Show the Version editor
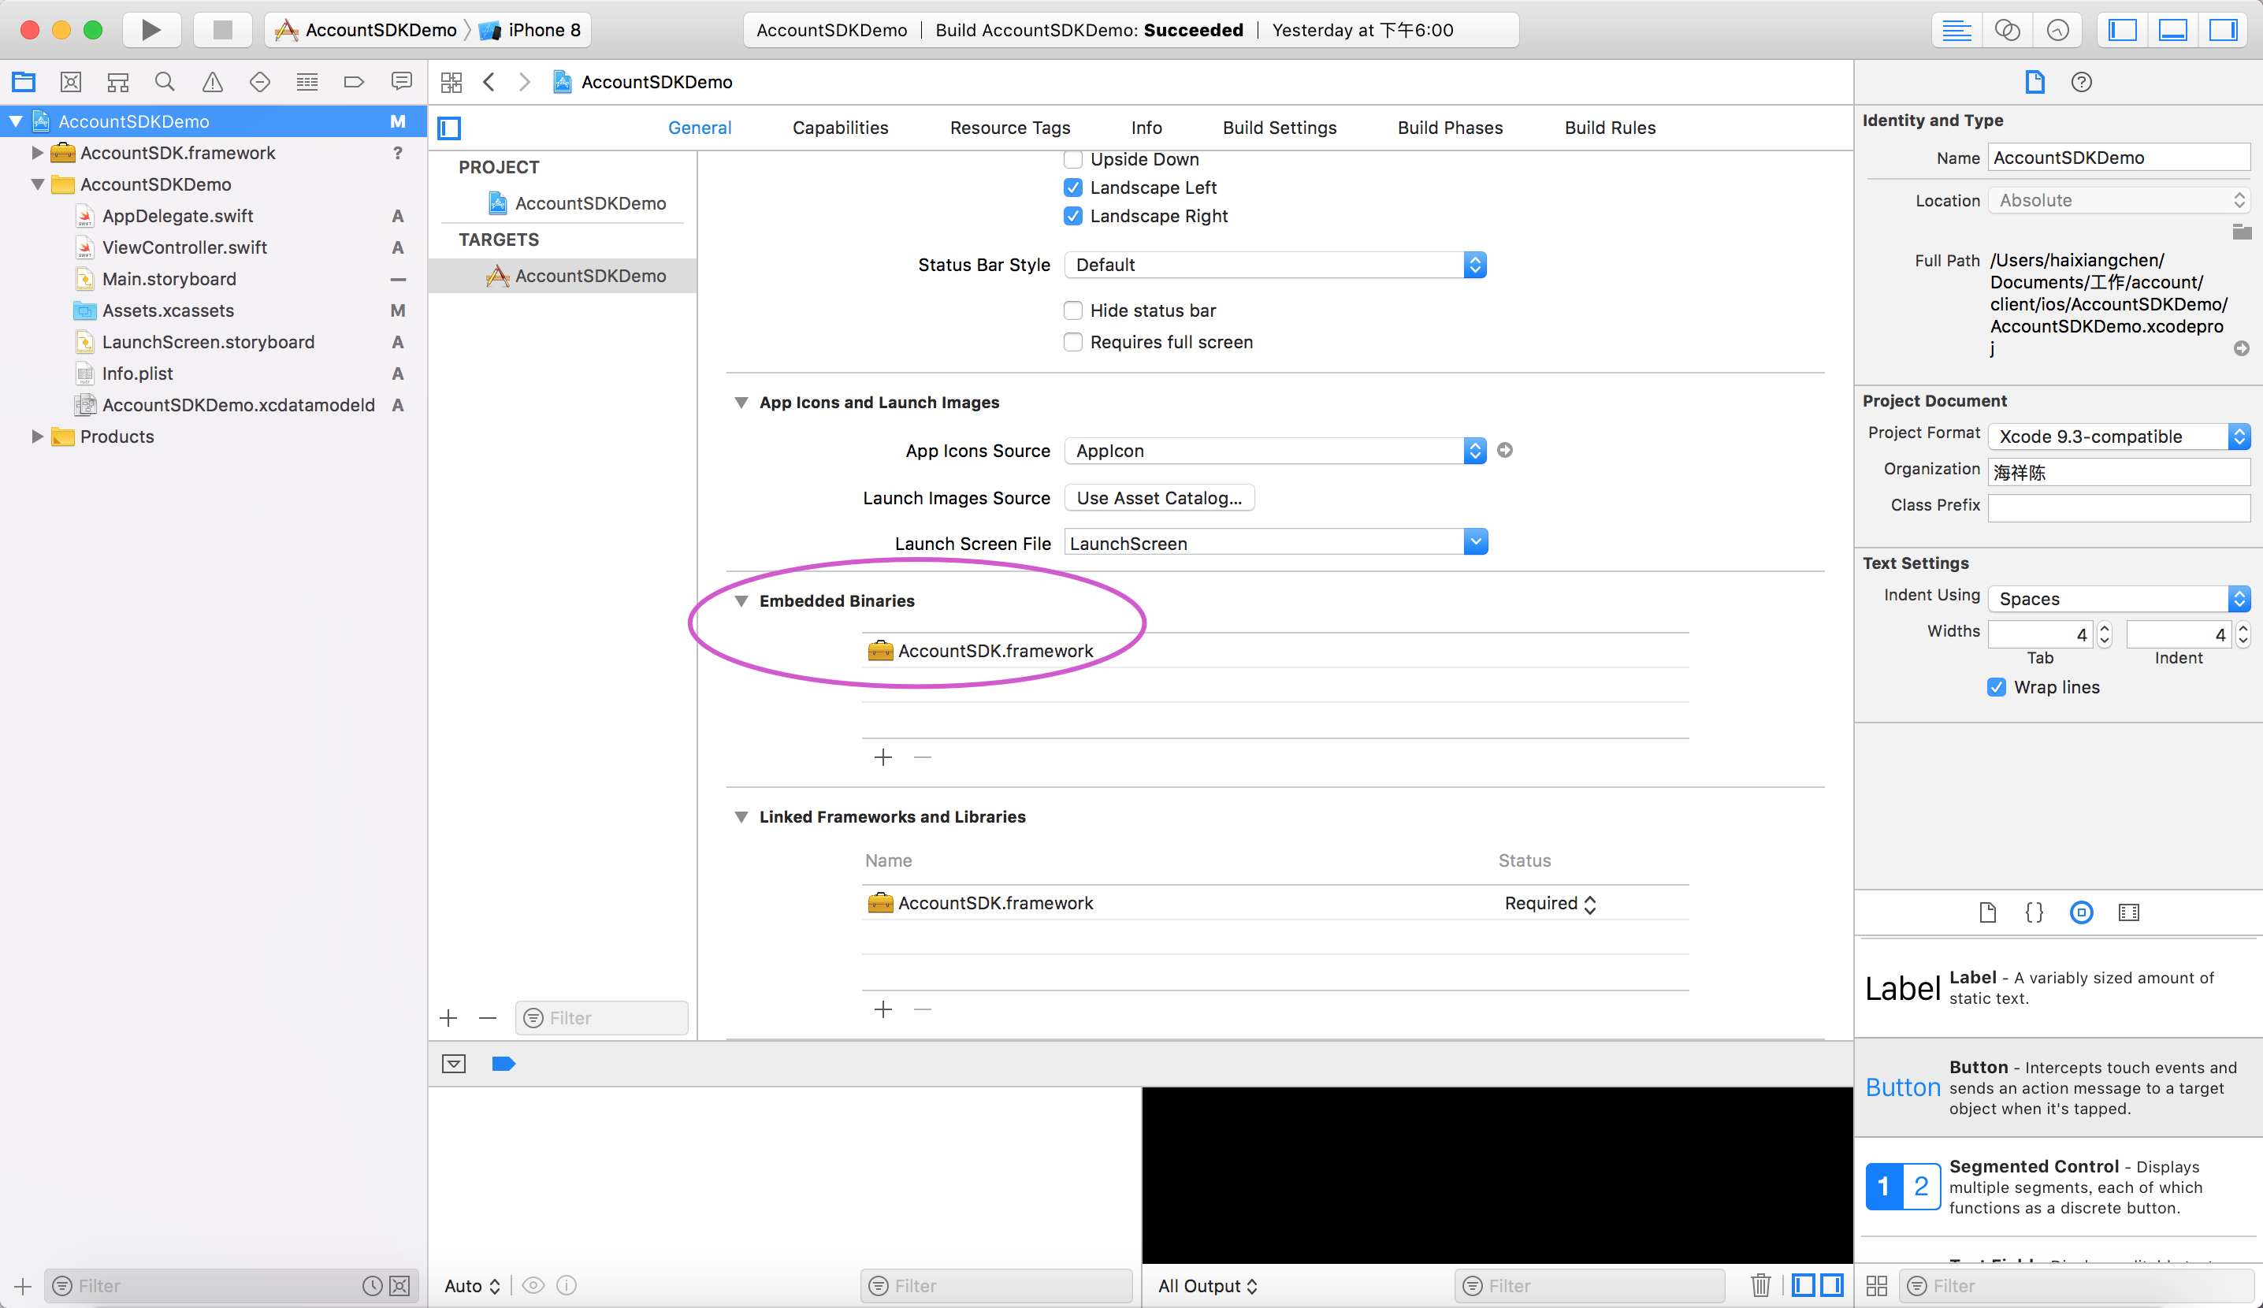 (2057, 30)
